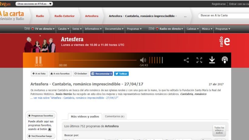The image size is (249, 140).
Task: Go to Radio Exterior breadcrumb
Action: [x=64, y=16]
